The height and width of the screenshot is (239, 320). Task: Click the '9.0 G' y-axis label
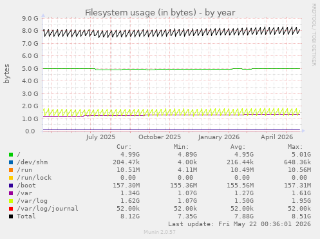(30, 18)
